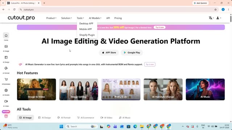The width and height of the screenshot is (232, 130).
Task: Collapse the Tools dropdown menu
Action: (80, 18)
